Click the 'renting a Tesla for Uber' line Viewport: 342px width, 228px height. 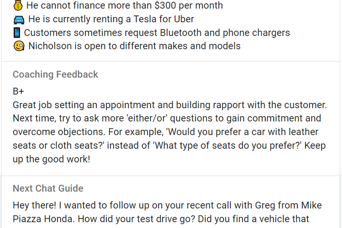(x=111, y=19)
